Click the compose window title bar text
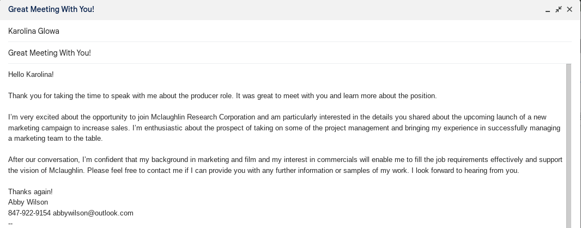This screenshot has height=228, width=581. point(51,10)
